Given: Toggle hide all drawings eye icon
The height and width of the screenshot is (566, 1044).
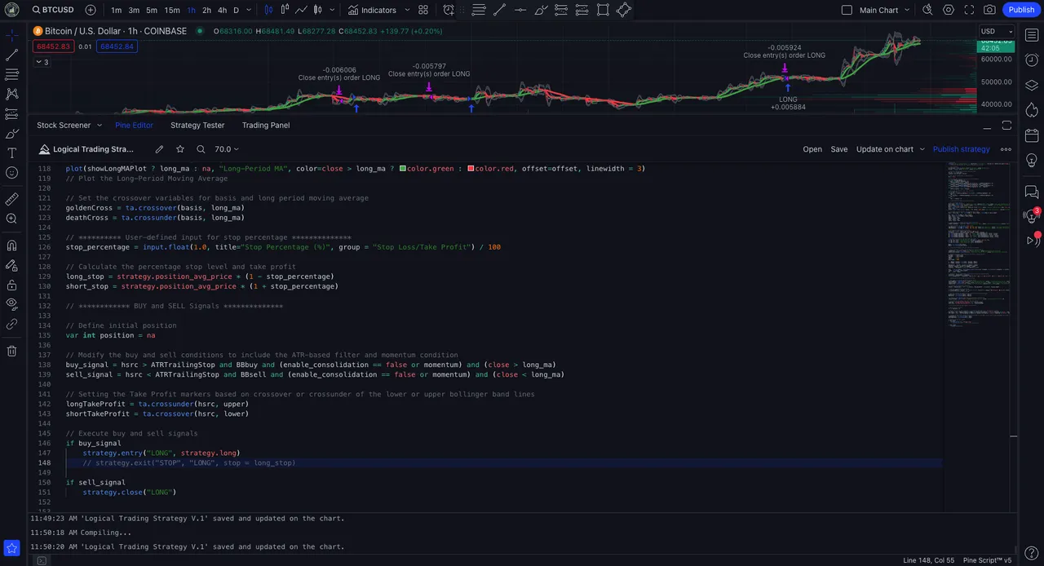Looking at the screenshot, I should point(11,304).
